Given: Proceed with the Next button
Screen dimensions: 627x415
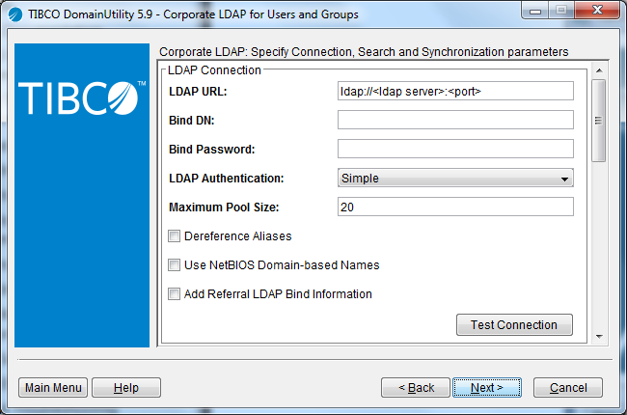Looking at the screenshot, I should (486, 387).
